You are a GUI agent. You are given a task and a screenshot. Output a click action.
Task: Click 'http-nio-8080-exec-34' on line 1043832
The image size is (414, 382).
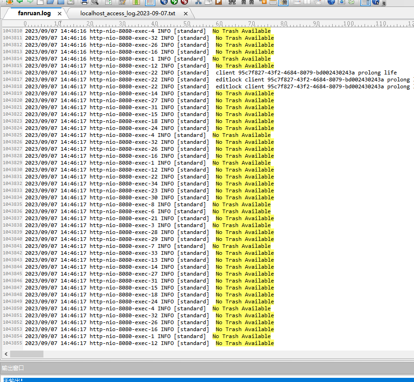123,184
